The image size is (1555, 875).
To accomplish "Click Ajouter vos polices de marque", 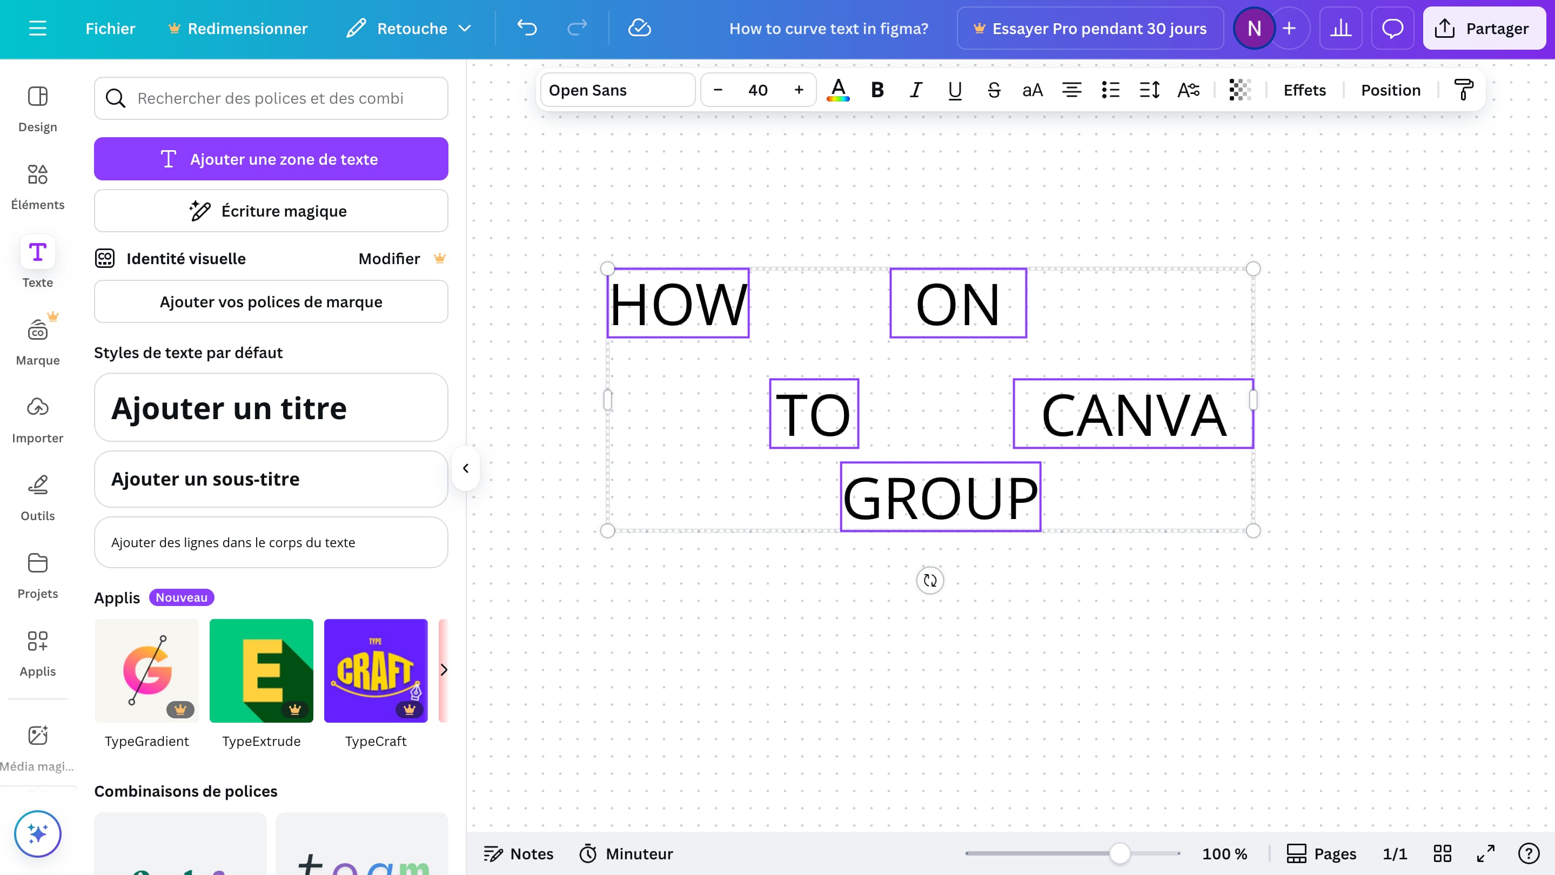I will [x=271, y=301].
